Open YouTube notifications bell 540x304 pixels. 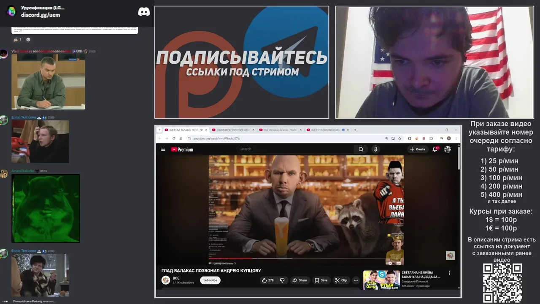tap(435, 149)
